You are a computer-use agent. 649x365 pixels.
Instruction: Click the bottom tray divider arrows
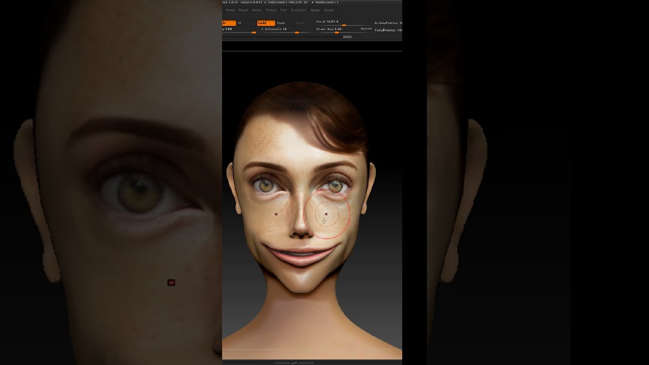tap(294, 362)
